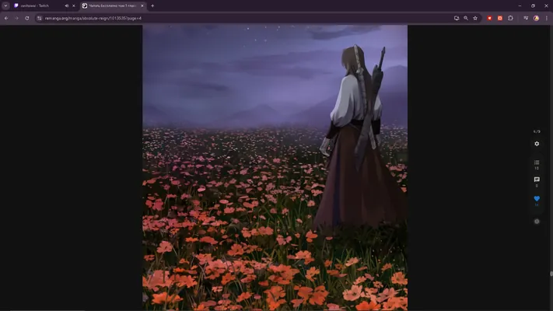553x311 pixels.
Task: Open a new browser tab
Action: [x=152, y=5]
